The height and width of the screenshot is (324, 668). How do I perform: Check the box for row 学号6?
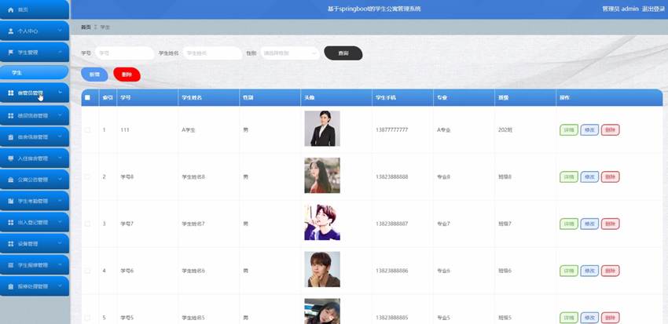[x=87, y=271]
